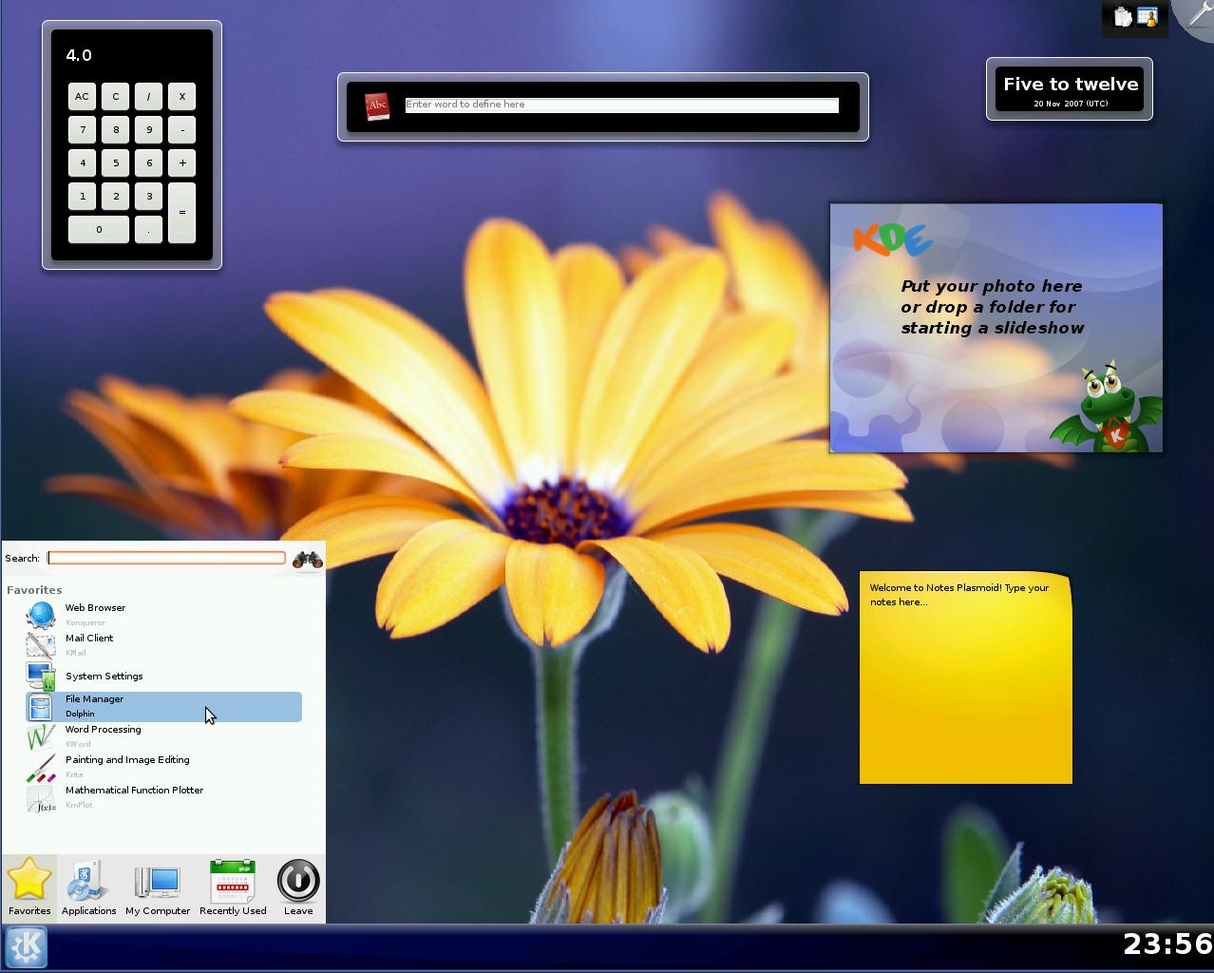
Task: Launch Dolphin File Manager
Action: tap(94, 705)
